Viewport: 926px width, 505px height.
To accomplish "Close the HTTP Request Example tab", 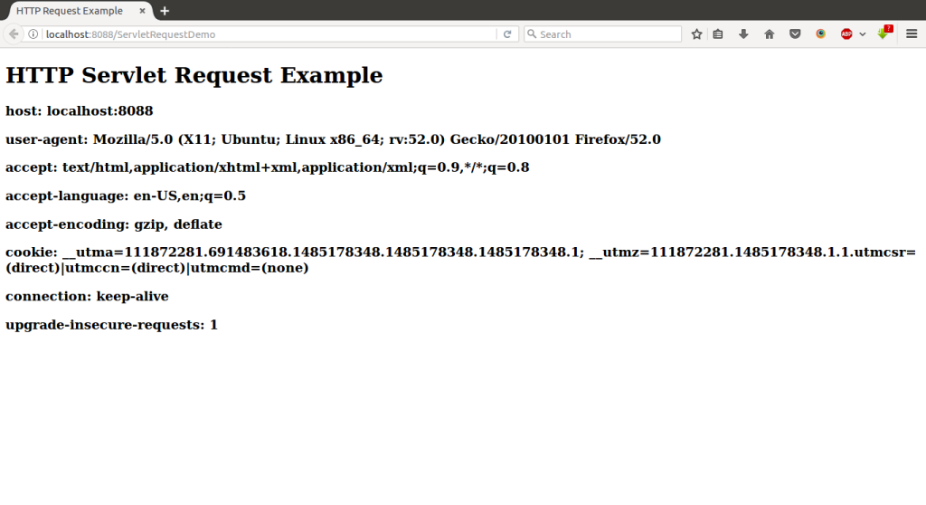I will pos(143,11).
